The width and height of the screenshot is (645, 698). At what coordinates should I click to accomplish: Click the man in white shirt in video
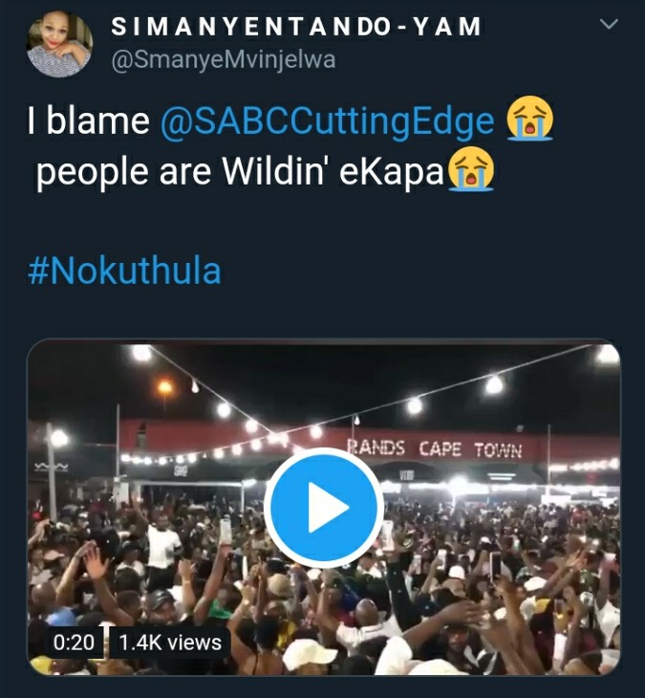tap(162, 543)
